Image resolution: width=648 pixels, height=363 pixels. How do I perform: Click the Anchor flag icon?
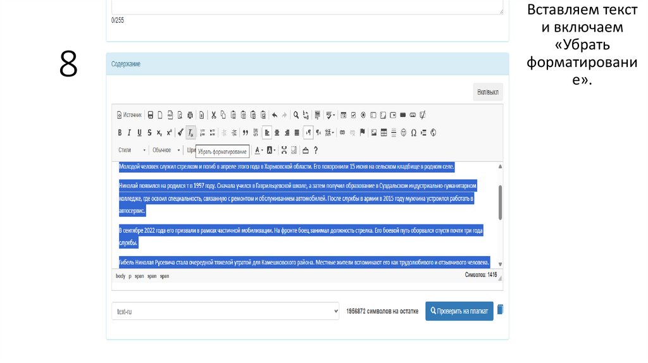(x=363, y=133)
